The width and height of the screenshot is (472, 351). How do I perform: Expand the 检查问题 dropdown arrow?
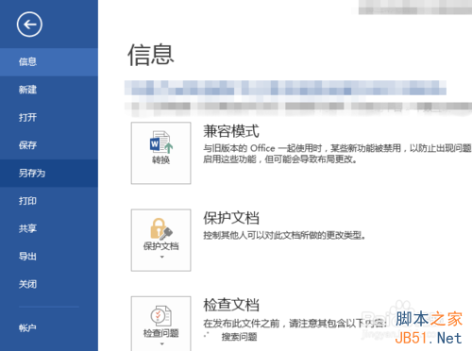coord(161,343)
